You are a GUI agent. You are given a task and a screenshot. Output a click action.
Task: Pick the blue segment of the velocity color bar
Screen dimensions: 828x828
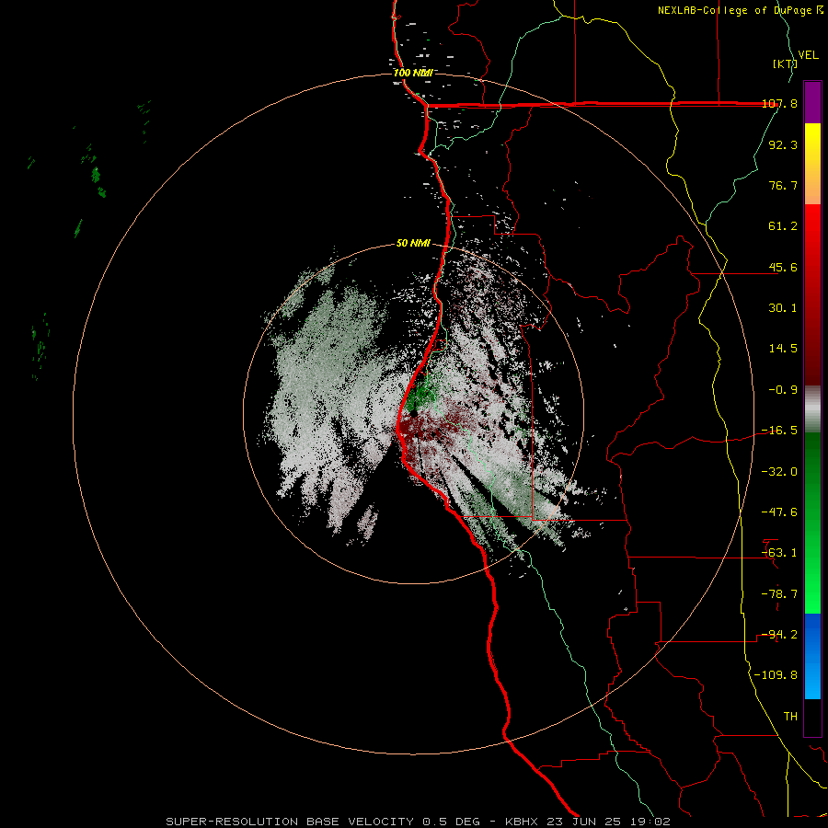(x=812, y=656)
